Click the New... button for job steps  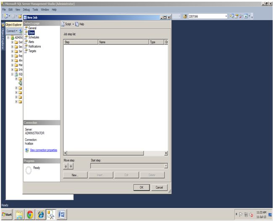(75, 175)
